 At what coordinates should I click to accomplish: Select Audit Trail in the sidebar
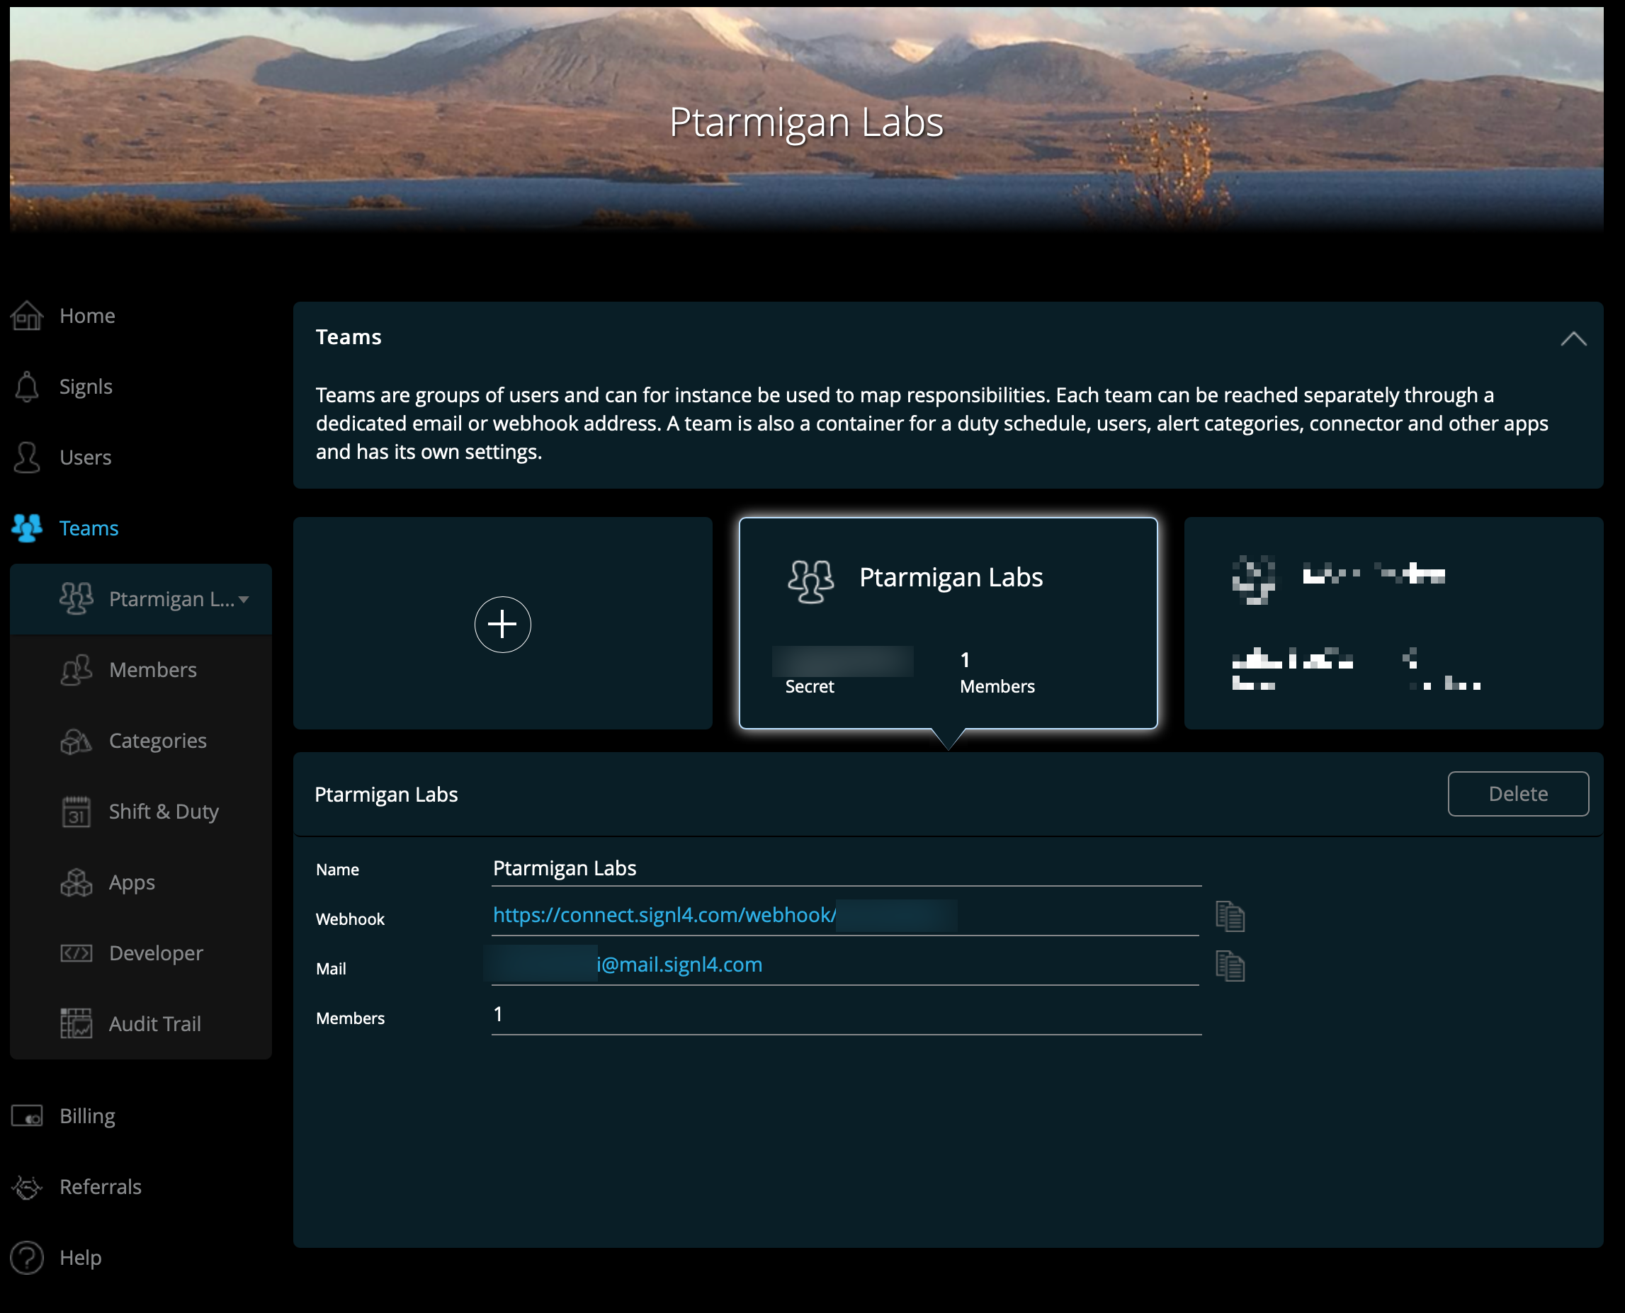(154, 1024)
